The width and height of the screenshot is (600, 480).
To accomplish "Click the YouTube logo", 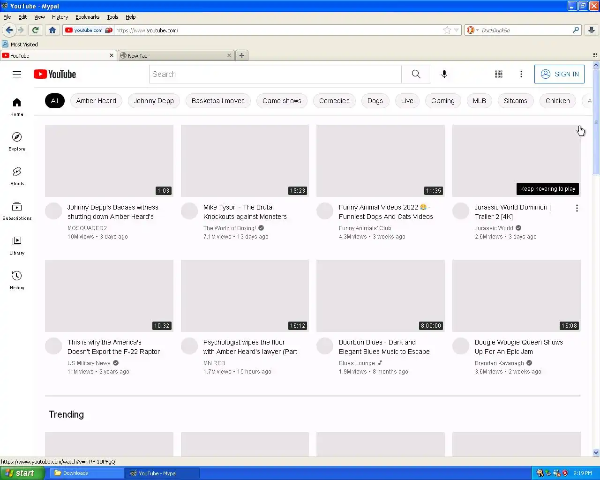I will (x=55, y=74).
